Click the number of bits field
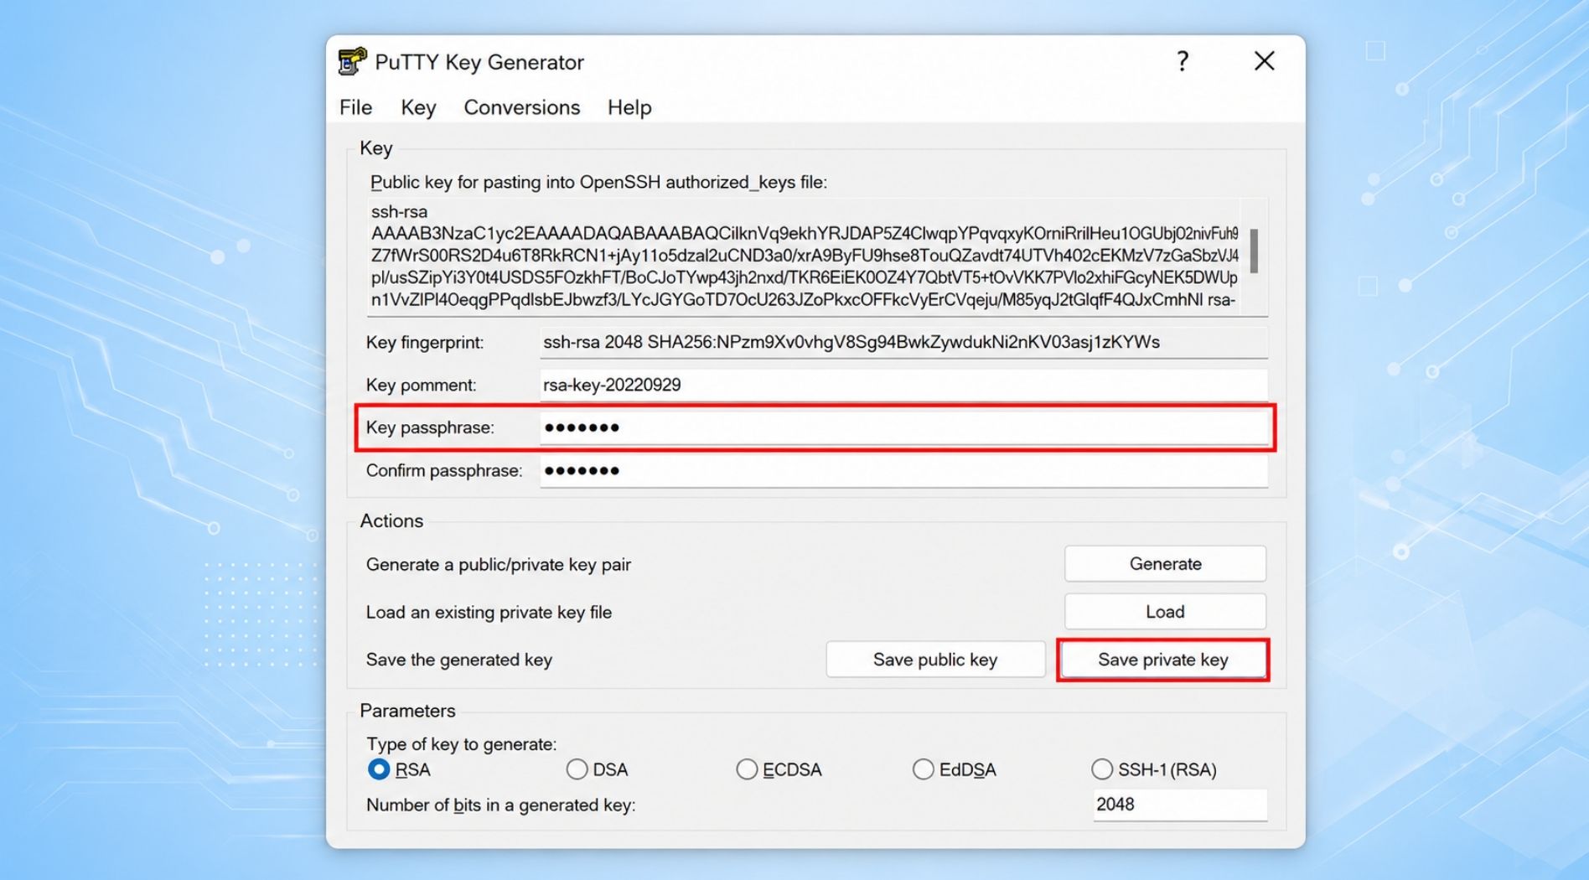This screenshot has width=1589, height=880. coord(1180,805)
